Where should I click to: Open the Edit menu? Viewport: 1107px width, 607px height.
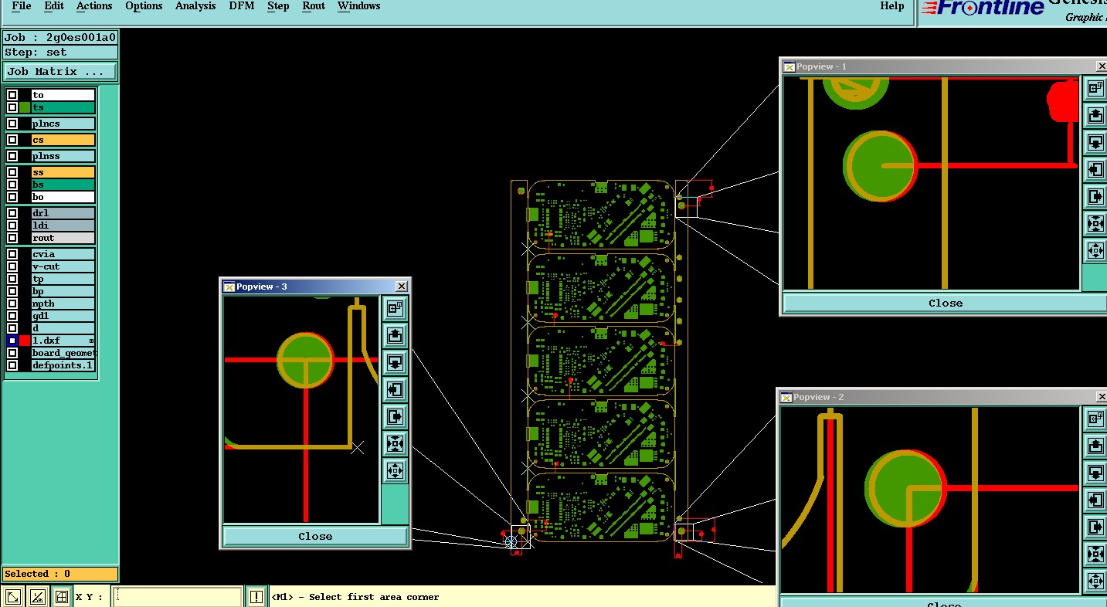pyautogui.click(x=54, y=6)
